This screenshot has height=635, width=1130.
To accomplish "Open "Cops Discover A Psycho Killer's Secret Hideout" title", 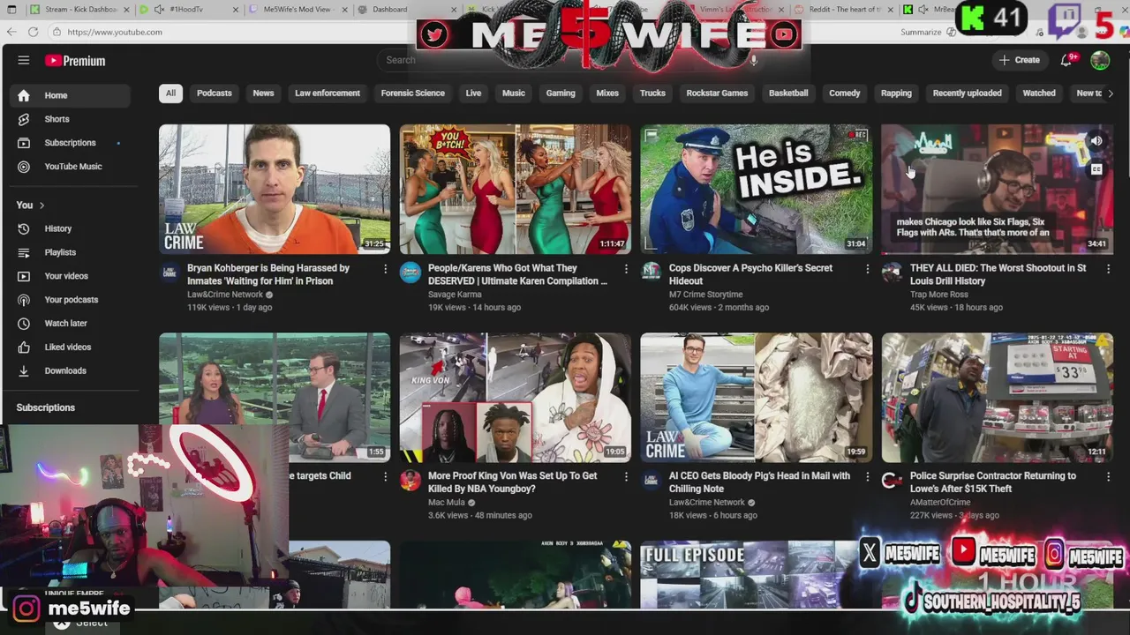I will 750,274.
